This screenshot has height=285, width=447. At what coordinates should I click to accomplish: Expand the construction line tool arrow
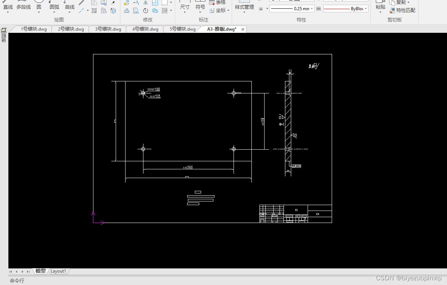pos(88,11)
